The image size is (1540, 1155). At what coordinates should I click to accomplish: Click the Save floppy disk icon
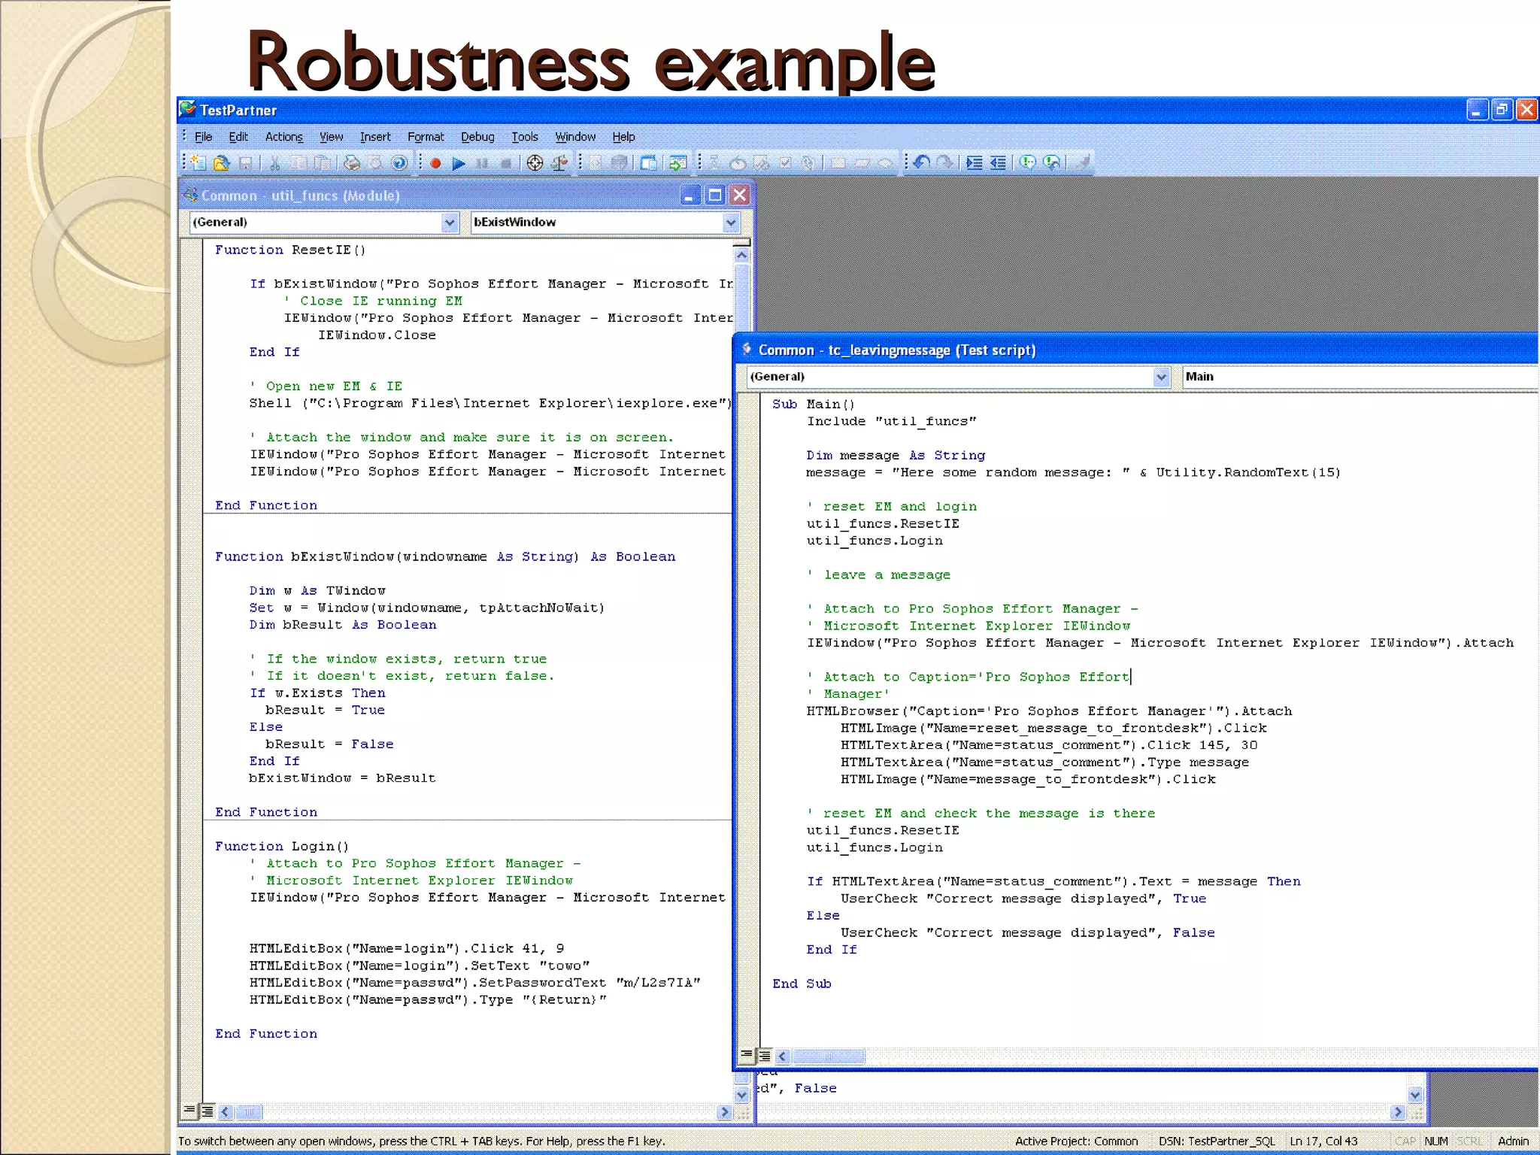click(245, 162)
